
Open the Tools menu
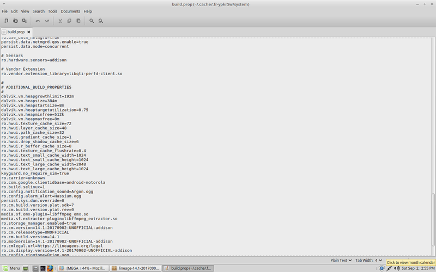(x=52, y=11)
